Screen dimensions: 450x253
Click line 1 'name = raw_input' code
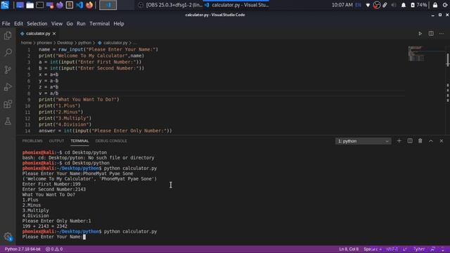click(x=98, y=49)
